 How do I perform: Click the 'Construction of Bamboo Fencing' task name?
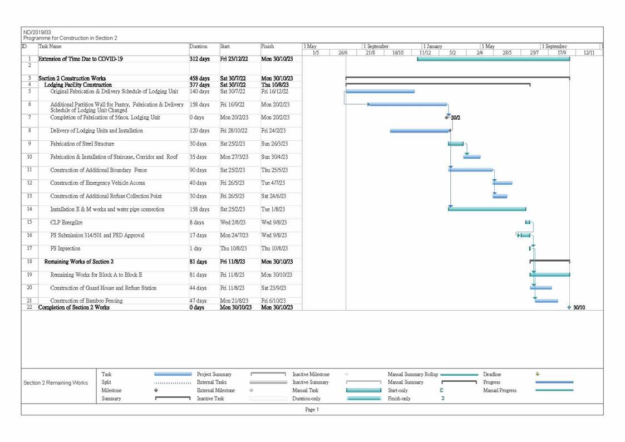coord(86,301)
